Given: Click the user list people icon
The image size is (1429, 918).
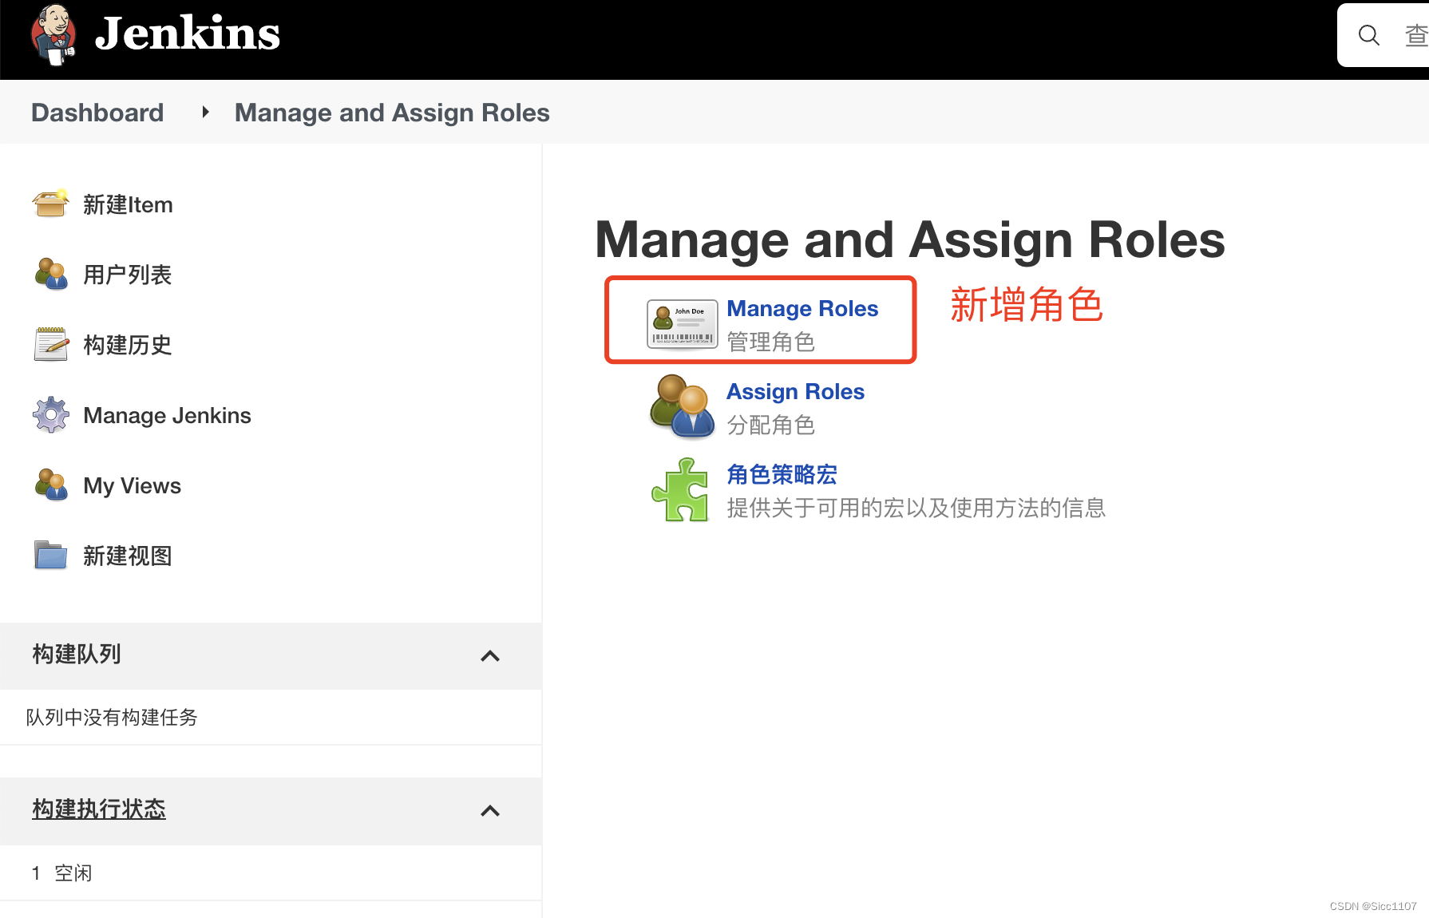Looking at the screenshot, I should coord(51,274).
